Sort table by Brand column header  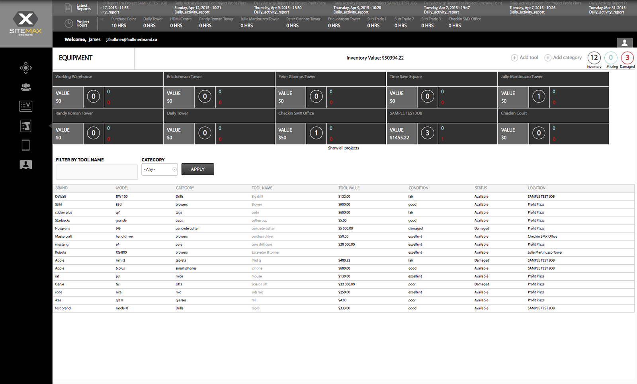click(x=62, y=188)
